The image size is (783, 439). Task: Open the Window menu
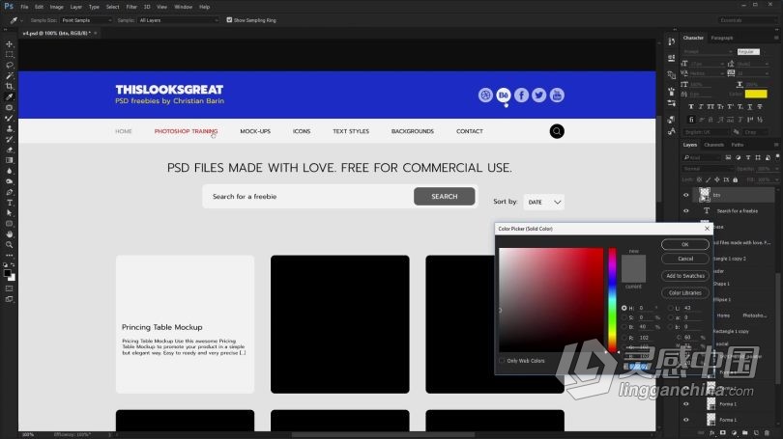tap(184, 7)
